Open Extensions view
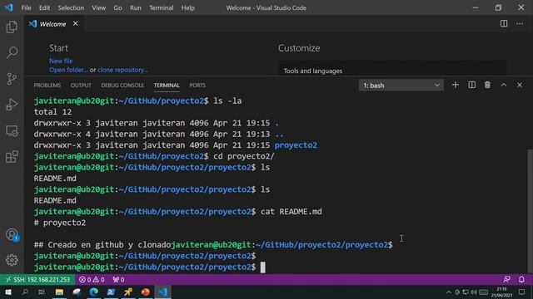The height and width of the screenshot is (299, 533). click(12, 157)
